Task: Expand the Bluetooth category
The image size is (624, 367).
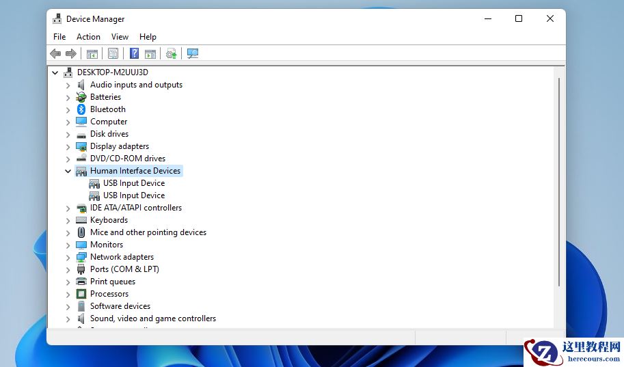Action: point(68,110)
